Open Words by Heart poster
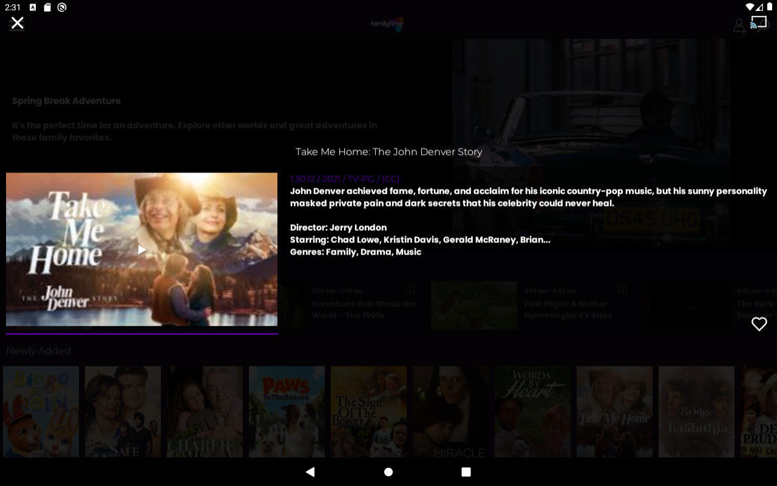This screenshot has width=777, height=486. [x=532, y=411]
